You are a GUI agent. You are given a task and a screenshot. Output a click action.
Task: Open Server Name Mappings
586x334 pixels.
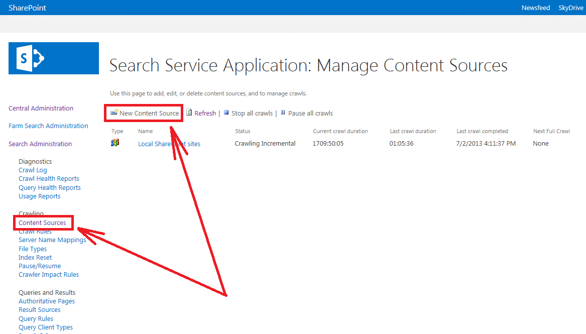coord(52,240)
